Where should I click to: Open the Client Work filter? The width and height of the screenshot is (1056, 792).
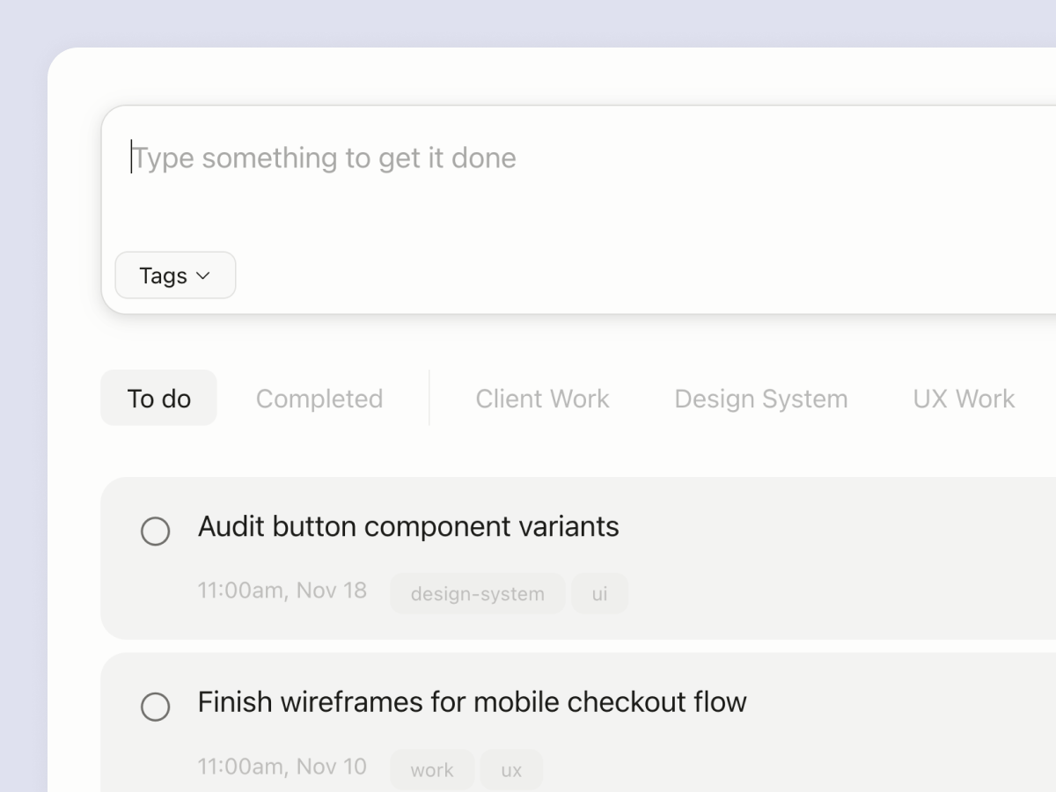point(542,398)
